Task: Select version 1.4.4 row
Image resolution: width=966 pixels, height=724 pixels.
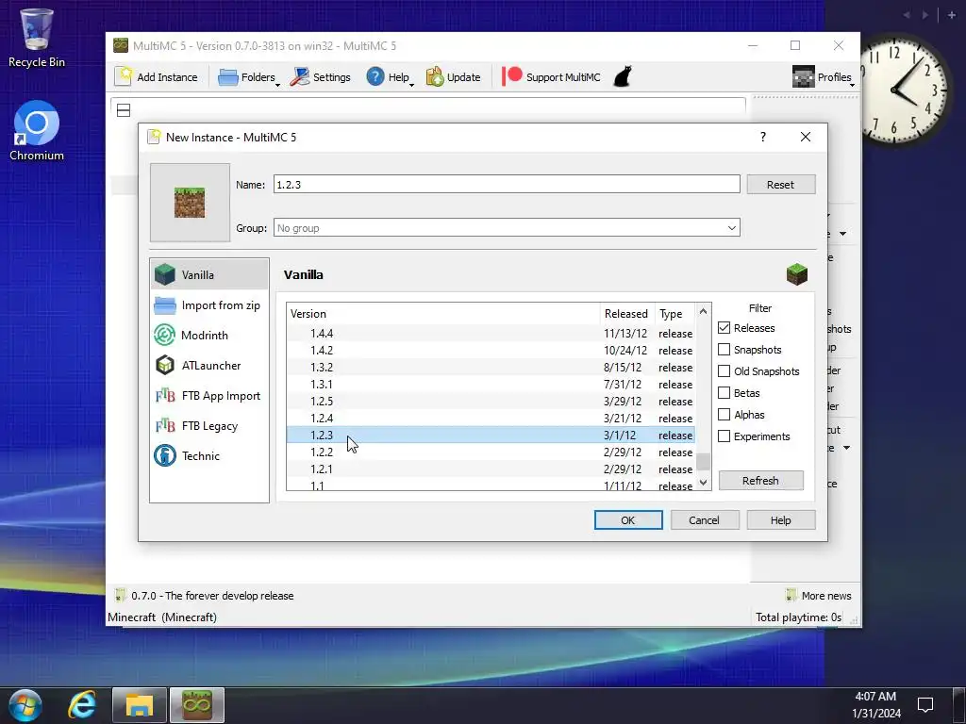Action: pos(491,333)
